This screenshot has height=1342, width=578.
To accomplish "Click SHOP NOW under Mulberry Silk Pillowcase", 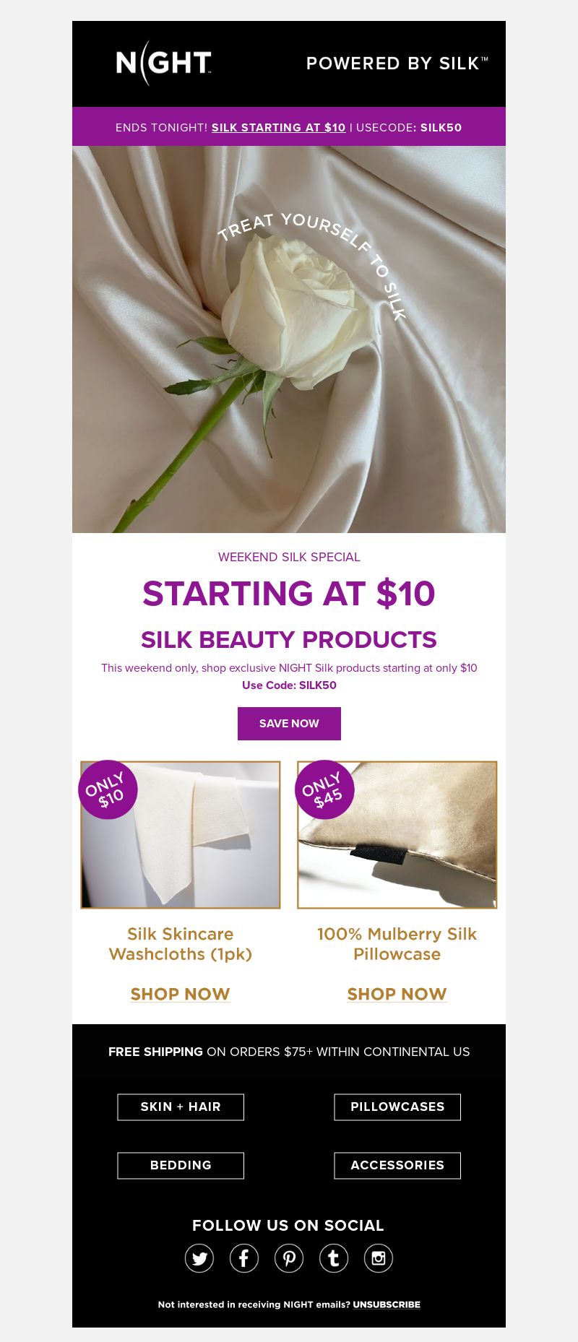I will point(397,995).
